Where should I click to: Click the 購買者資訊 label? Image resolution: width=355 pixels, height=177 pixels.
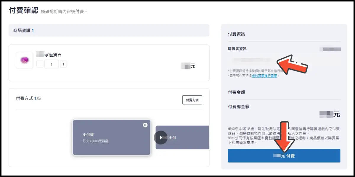[x=237, y=49]
